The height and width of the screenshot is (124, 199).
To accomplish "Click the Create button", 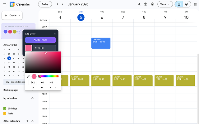I will (12, 15).
